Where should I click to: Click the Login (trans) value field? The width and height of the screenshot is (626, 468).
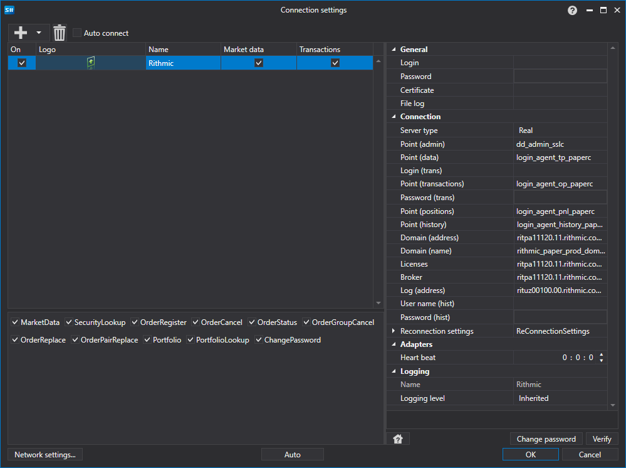click(560, 171)
